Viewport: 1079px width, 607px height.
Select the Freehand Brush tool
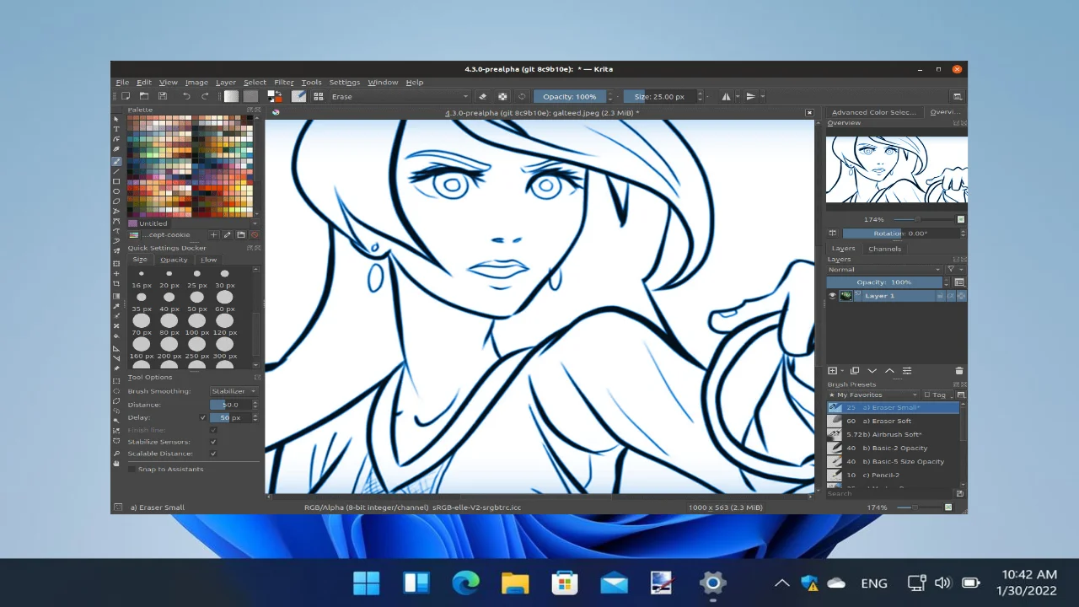point(116,161)
